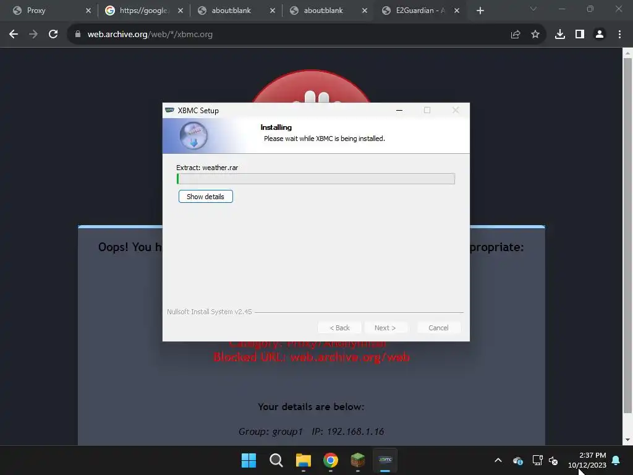Open taskbar Search

point(276,460)
